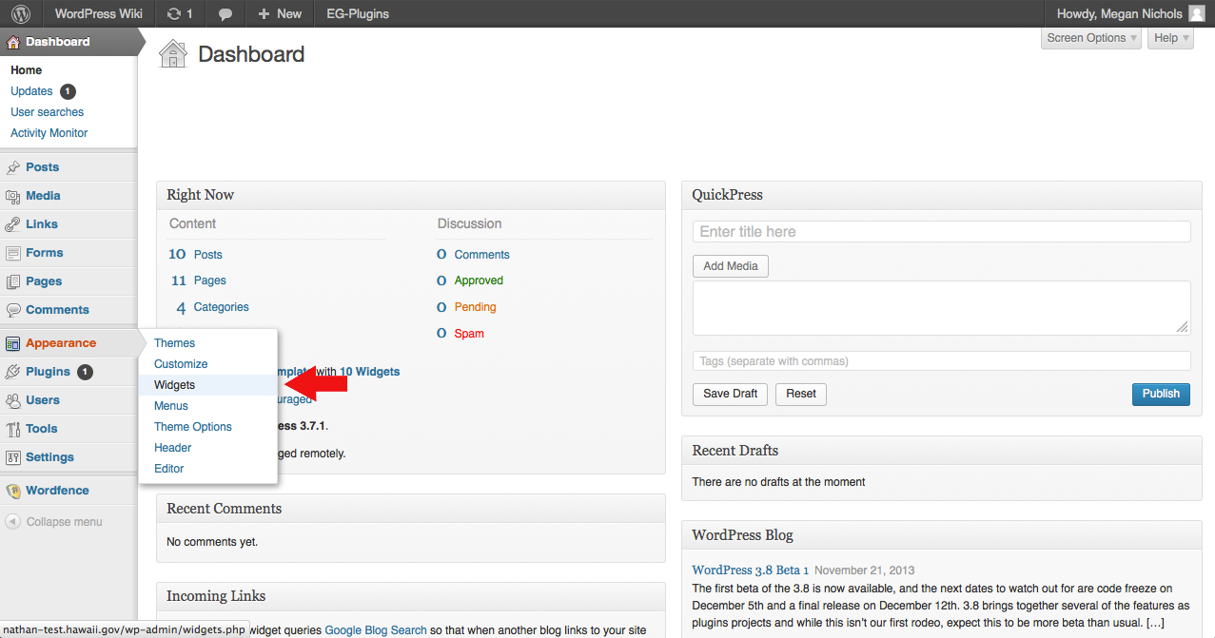
Task: Expand the Help dropdown tab
Action: click(x=1170, y=38)
